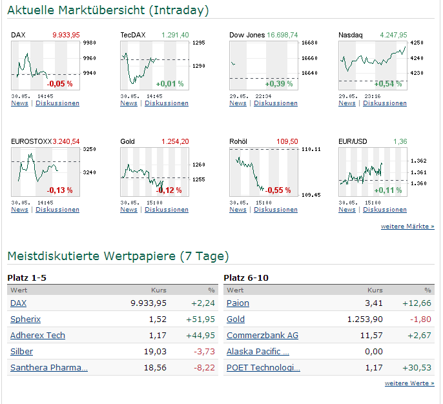Select Paion change +12,66
This screenshot has width=443, height=404.
pyautogui.click(x=417, y=303)
